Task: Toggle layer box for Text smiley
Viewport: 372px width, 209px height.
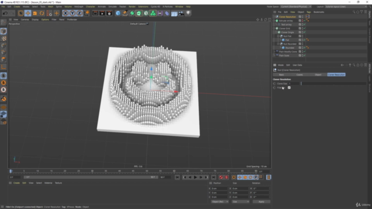Action: 300,24
